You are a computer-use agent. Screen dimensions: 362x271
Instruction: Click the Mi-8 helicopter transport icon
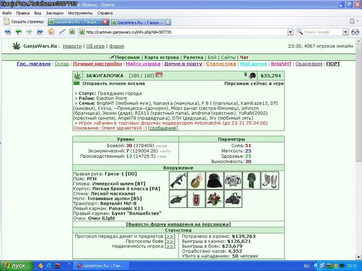(x=178, y=199)
